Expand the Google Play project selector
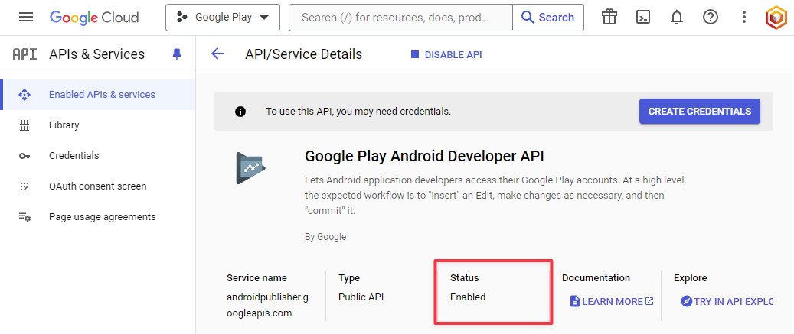Viewport: 794px width, 334px height. point(222,18)
